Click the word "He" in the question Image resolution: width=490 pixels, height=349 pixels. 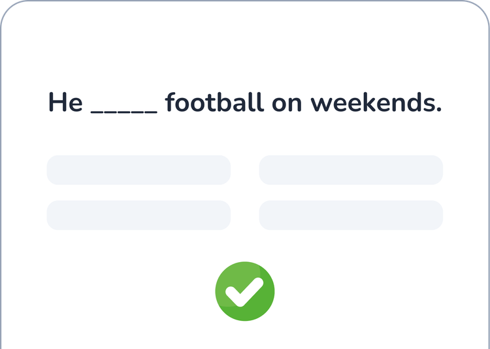pyautogui.click(x=65, y=103)
